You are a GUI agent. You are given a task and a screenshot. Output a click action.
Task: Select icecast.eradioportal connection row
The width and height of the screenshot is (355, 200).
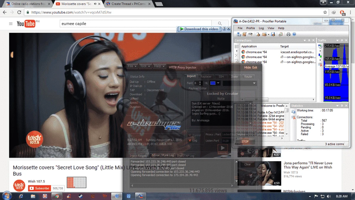[278, 52]
